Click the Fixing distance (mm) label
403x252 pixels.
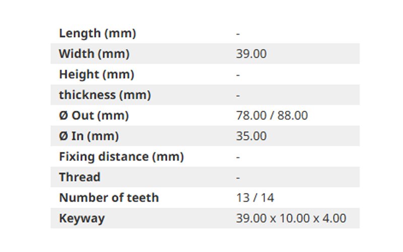[121, 157]
